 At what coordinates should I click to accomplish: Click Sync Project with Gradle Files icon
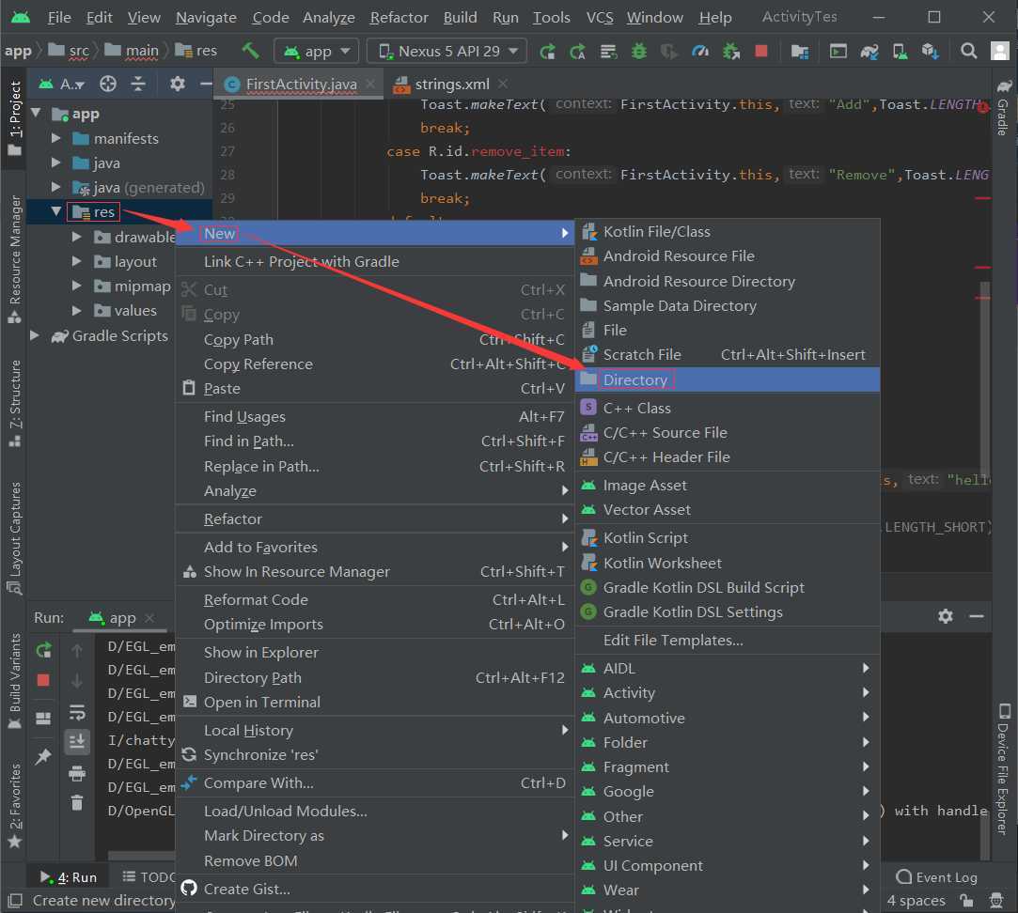coord(869,52)
